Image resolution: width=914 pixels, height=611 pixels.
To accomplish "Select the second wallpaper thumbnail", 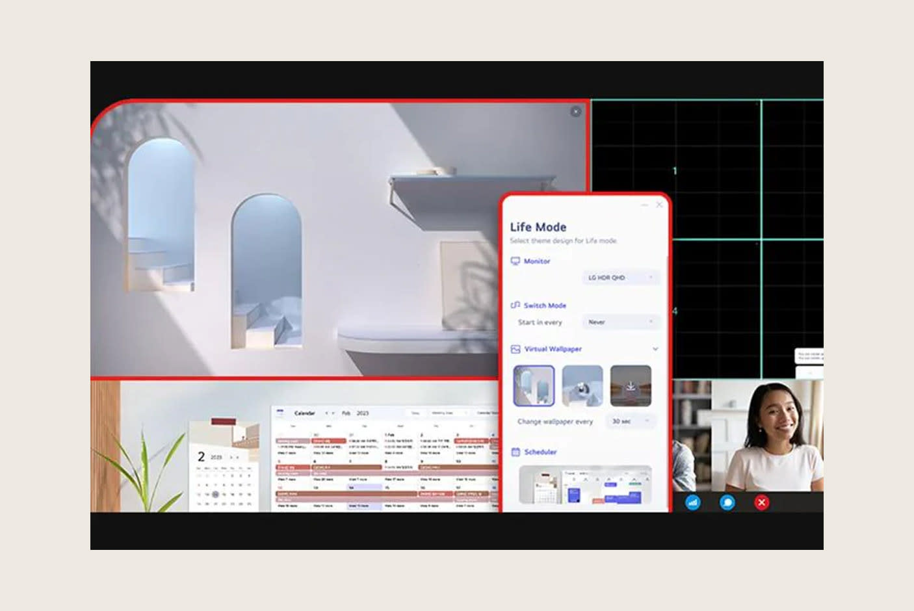I will pyautogui.click(x=582, y=385).
